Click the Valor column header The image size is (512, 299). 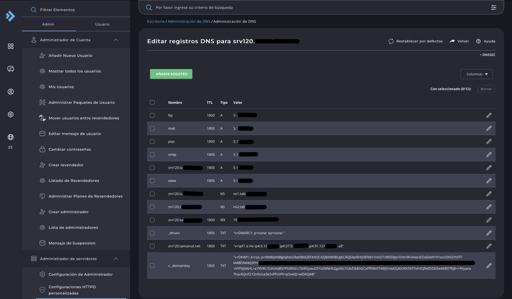point(238,103)
